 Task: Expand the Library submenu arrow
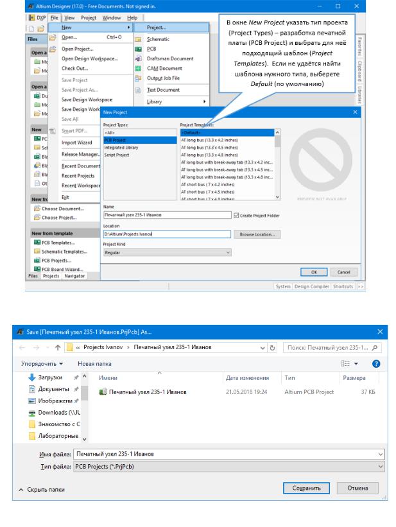click(204, 101)
